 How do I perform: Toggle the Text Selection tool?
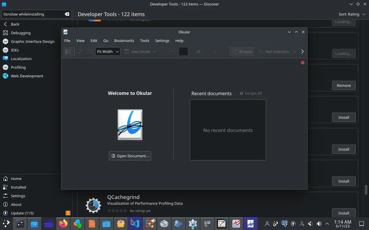tap(274, 51)
